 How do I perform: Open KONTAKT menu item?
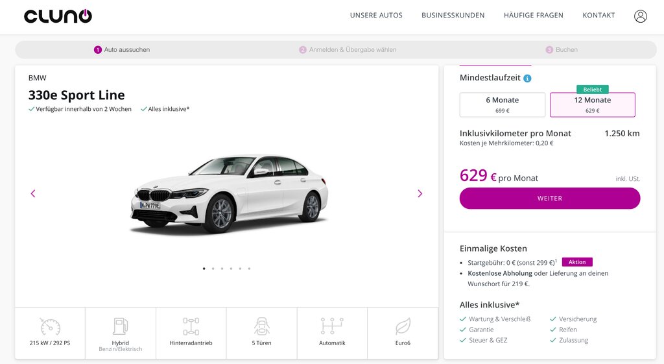599,16
